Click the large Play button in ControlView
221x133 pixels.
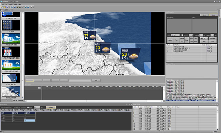(176, 40)
